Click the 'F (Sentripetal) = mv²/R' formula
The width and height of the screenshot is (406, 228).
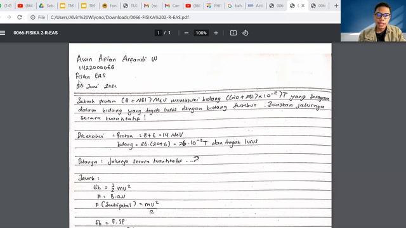(127, 207)
